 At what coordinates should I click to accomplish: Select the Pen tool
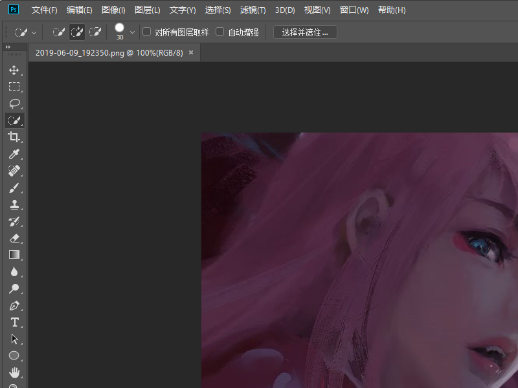click(x=14, y=305)
